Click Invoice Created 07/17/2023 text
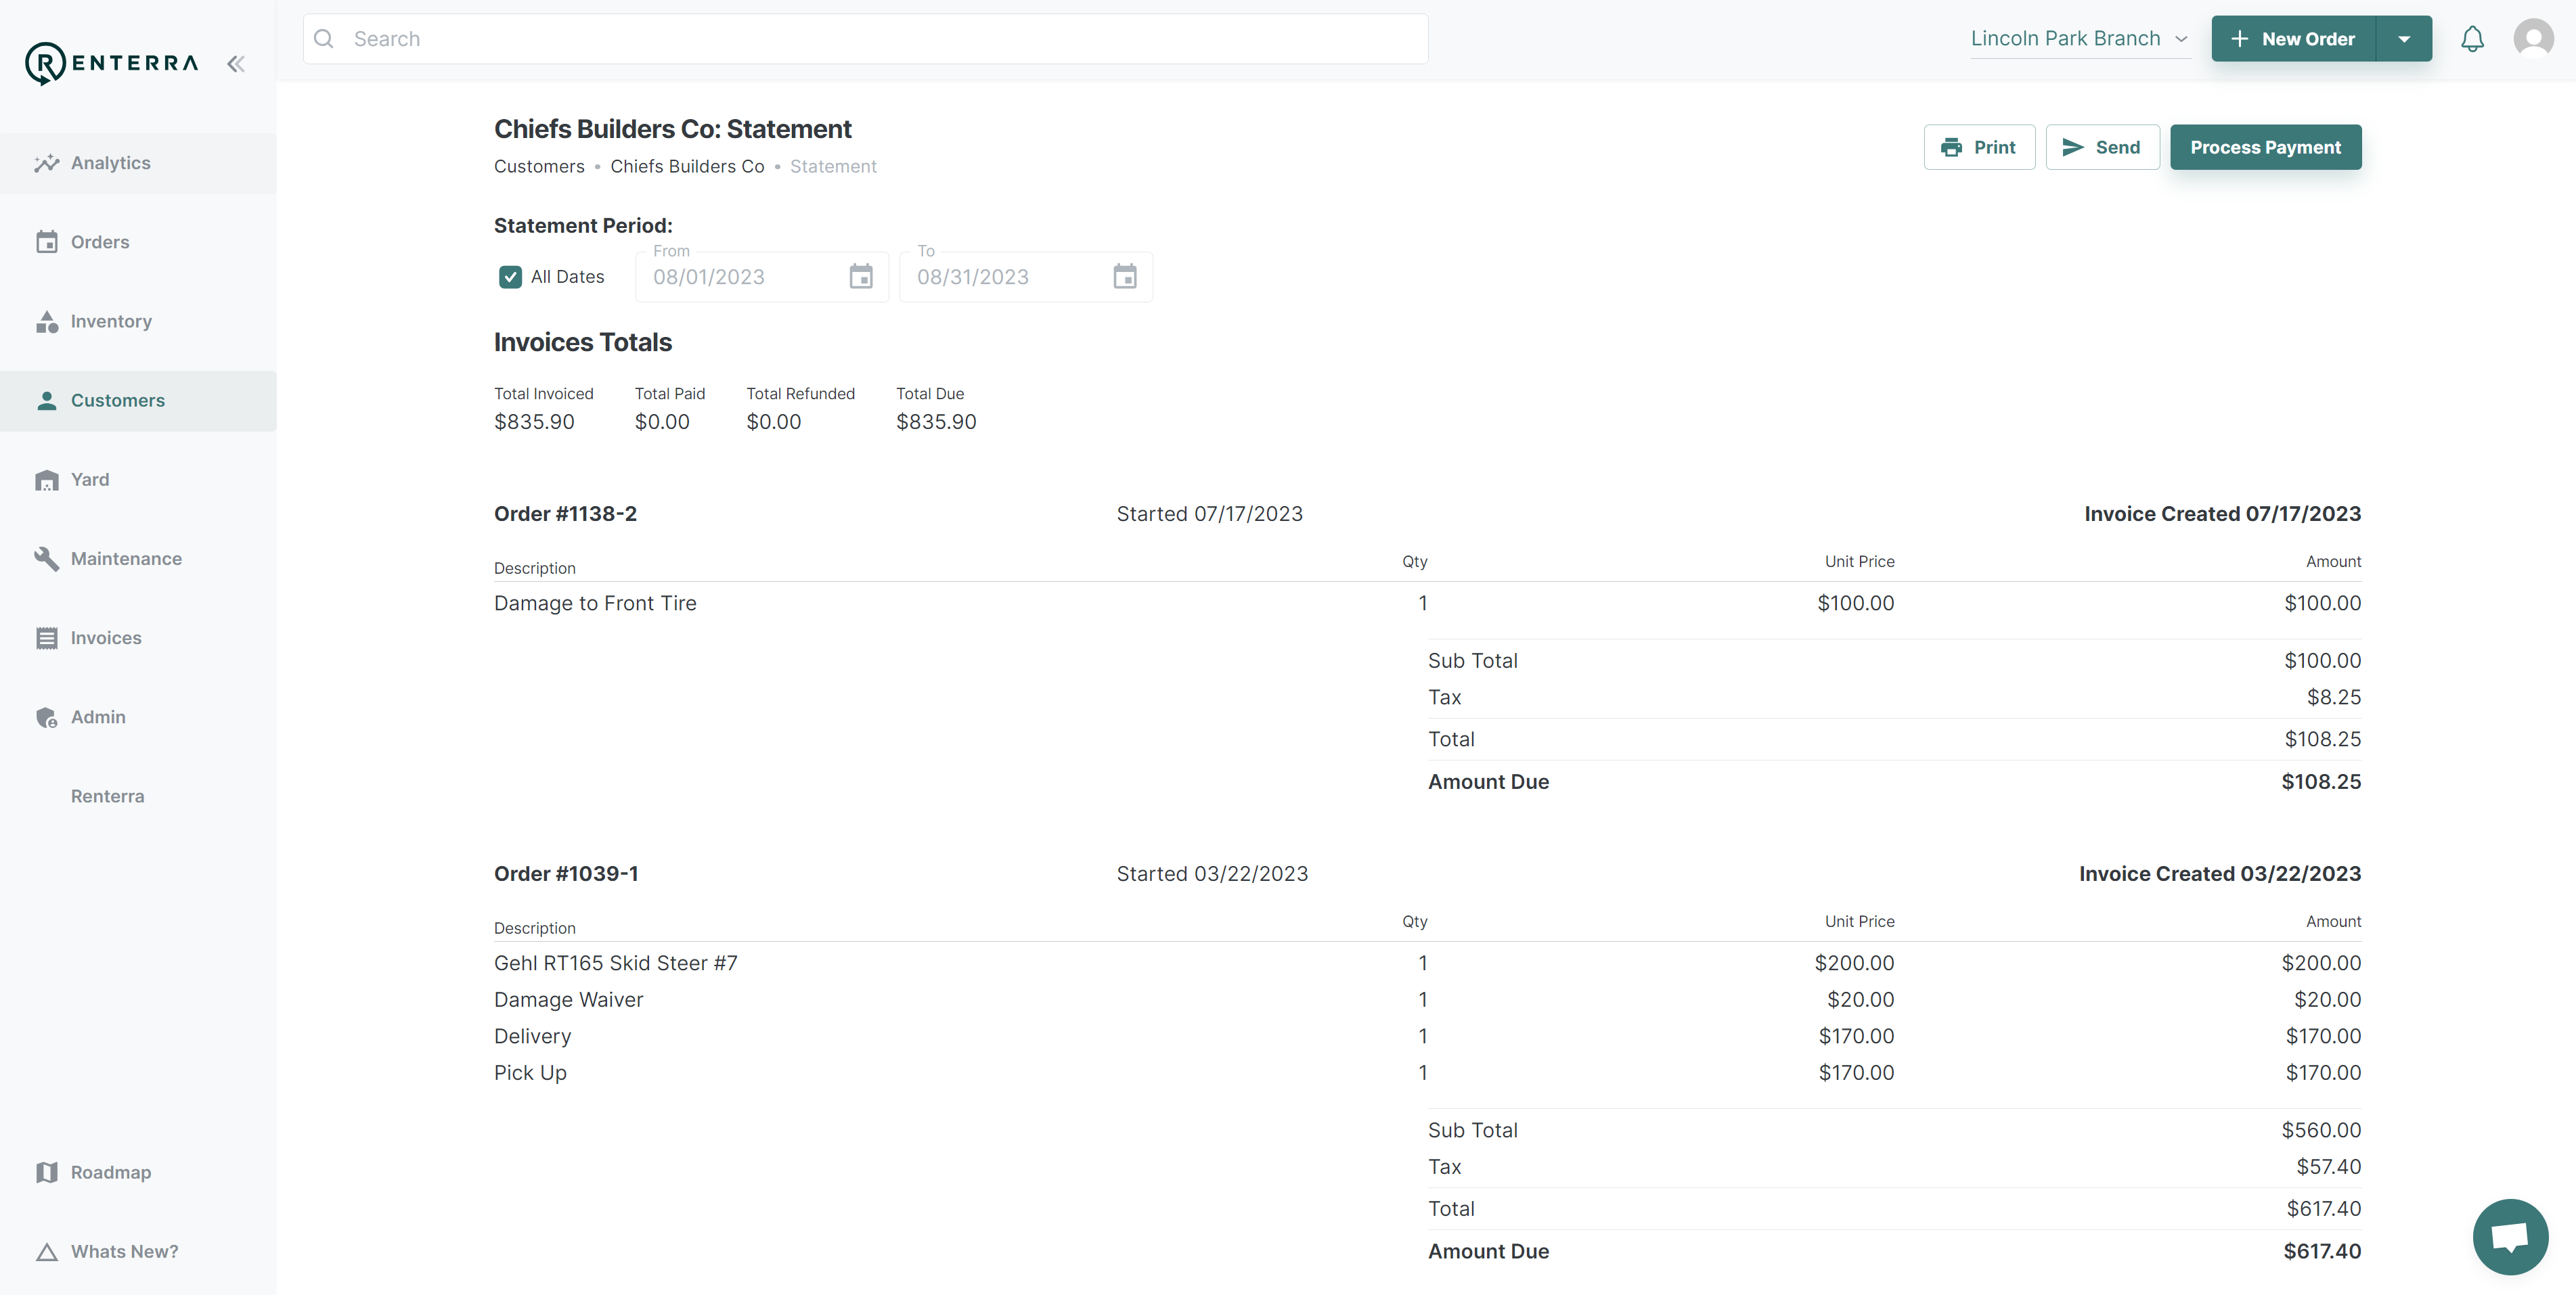 coord(2222,514)
